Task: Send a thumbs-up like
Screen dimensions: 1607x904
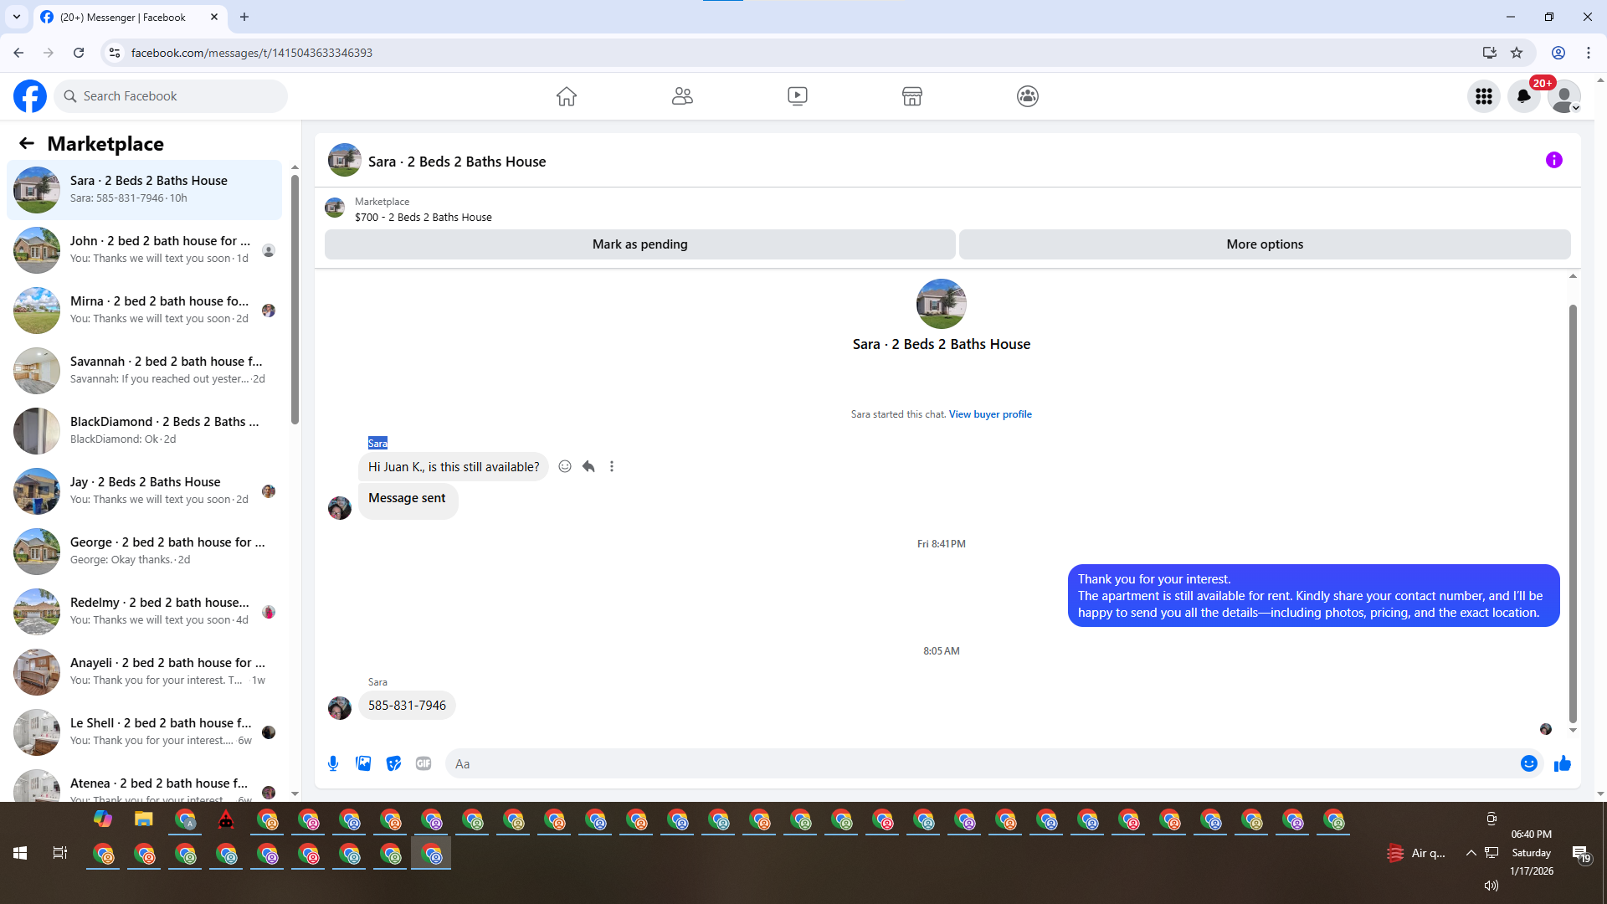Action: (1562, 763)
